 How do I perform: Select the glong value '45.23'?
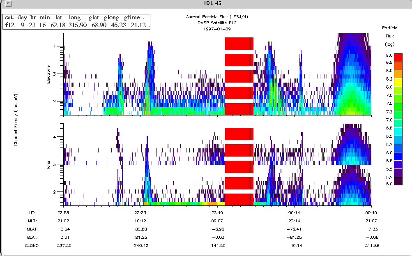pos(118,25)
